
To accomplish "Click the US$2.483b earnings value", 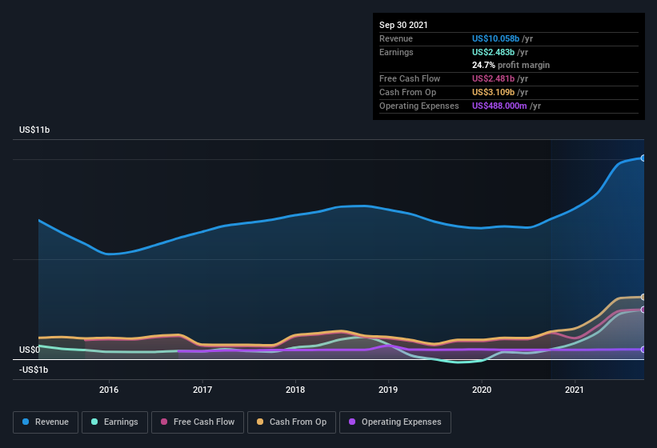I will click(493, 52).
